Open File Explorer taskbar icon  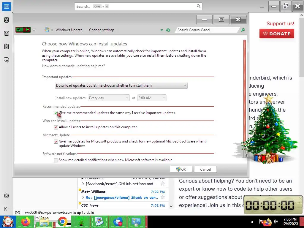point(44,222)
